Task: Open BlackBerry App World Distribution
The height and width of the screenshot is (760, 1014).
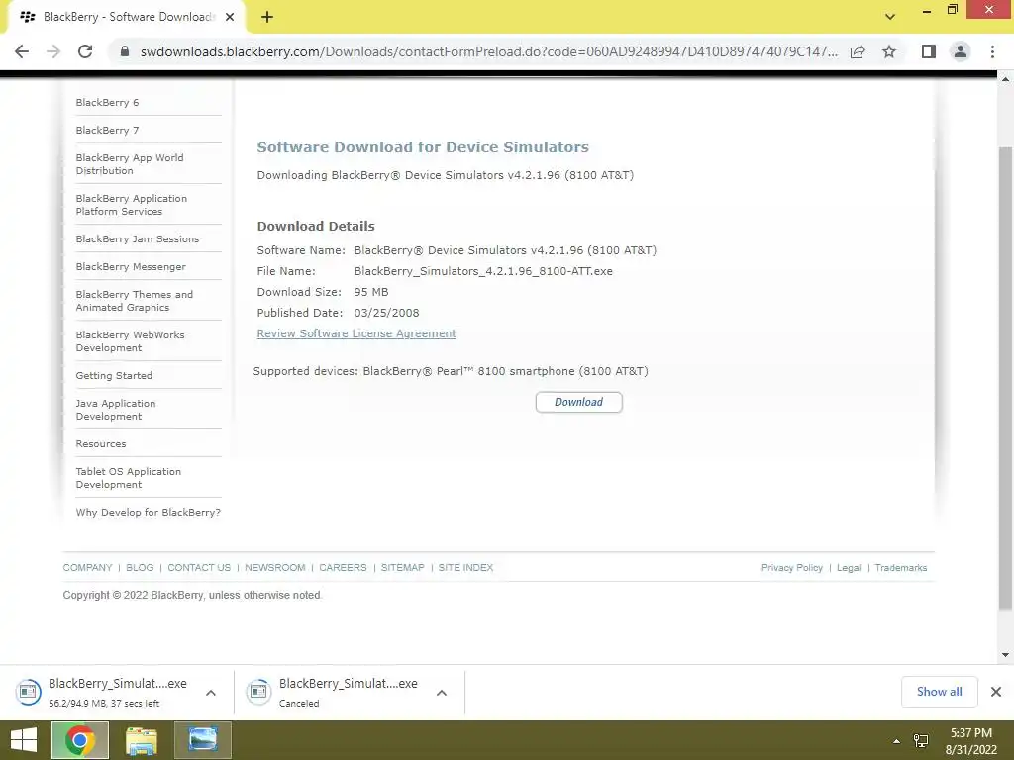Action: [x=130, y=164]
